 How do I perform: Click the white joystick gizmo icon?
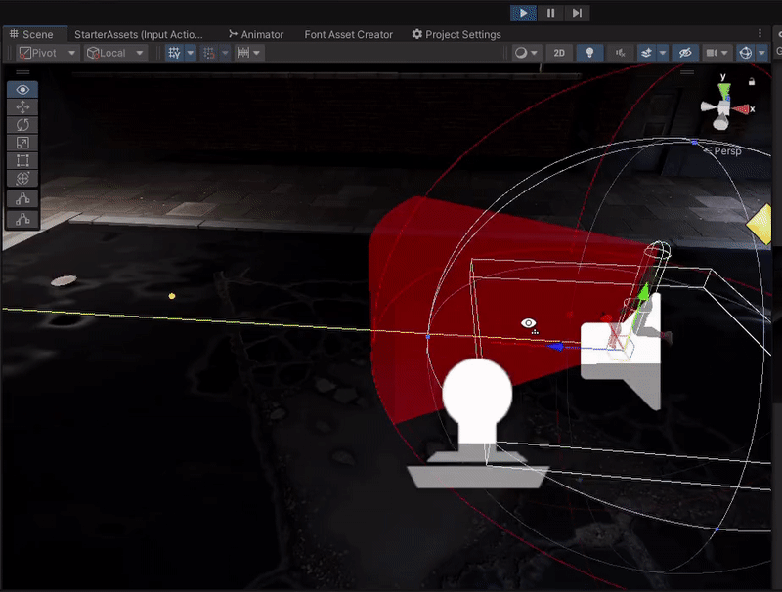point(478,423)
